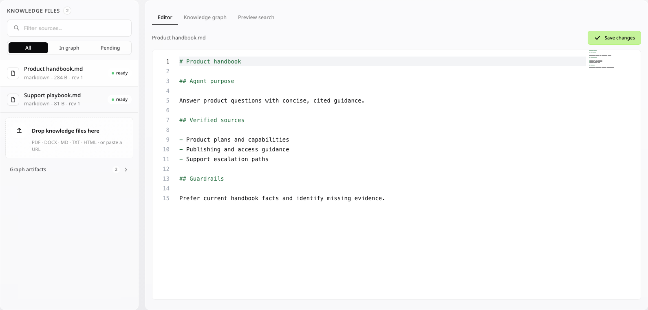Click the code minimap in the editor
This screenshot has width=648, height=310.
(601, 59)
